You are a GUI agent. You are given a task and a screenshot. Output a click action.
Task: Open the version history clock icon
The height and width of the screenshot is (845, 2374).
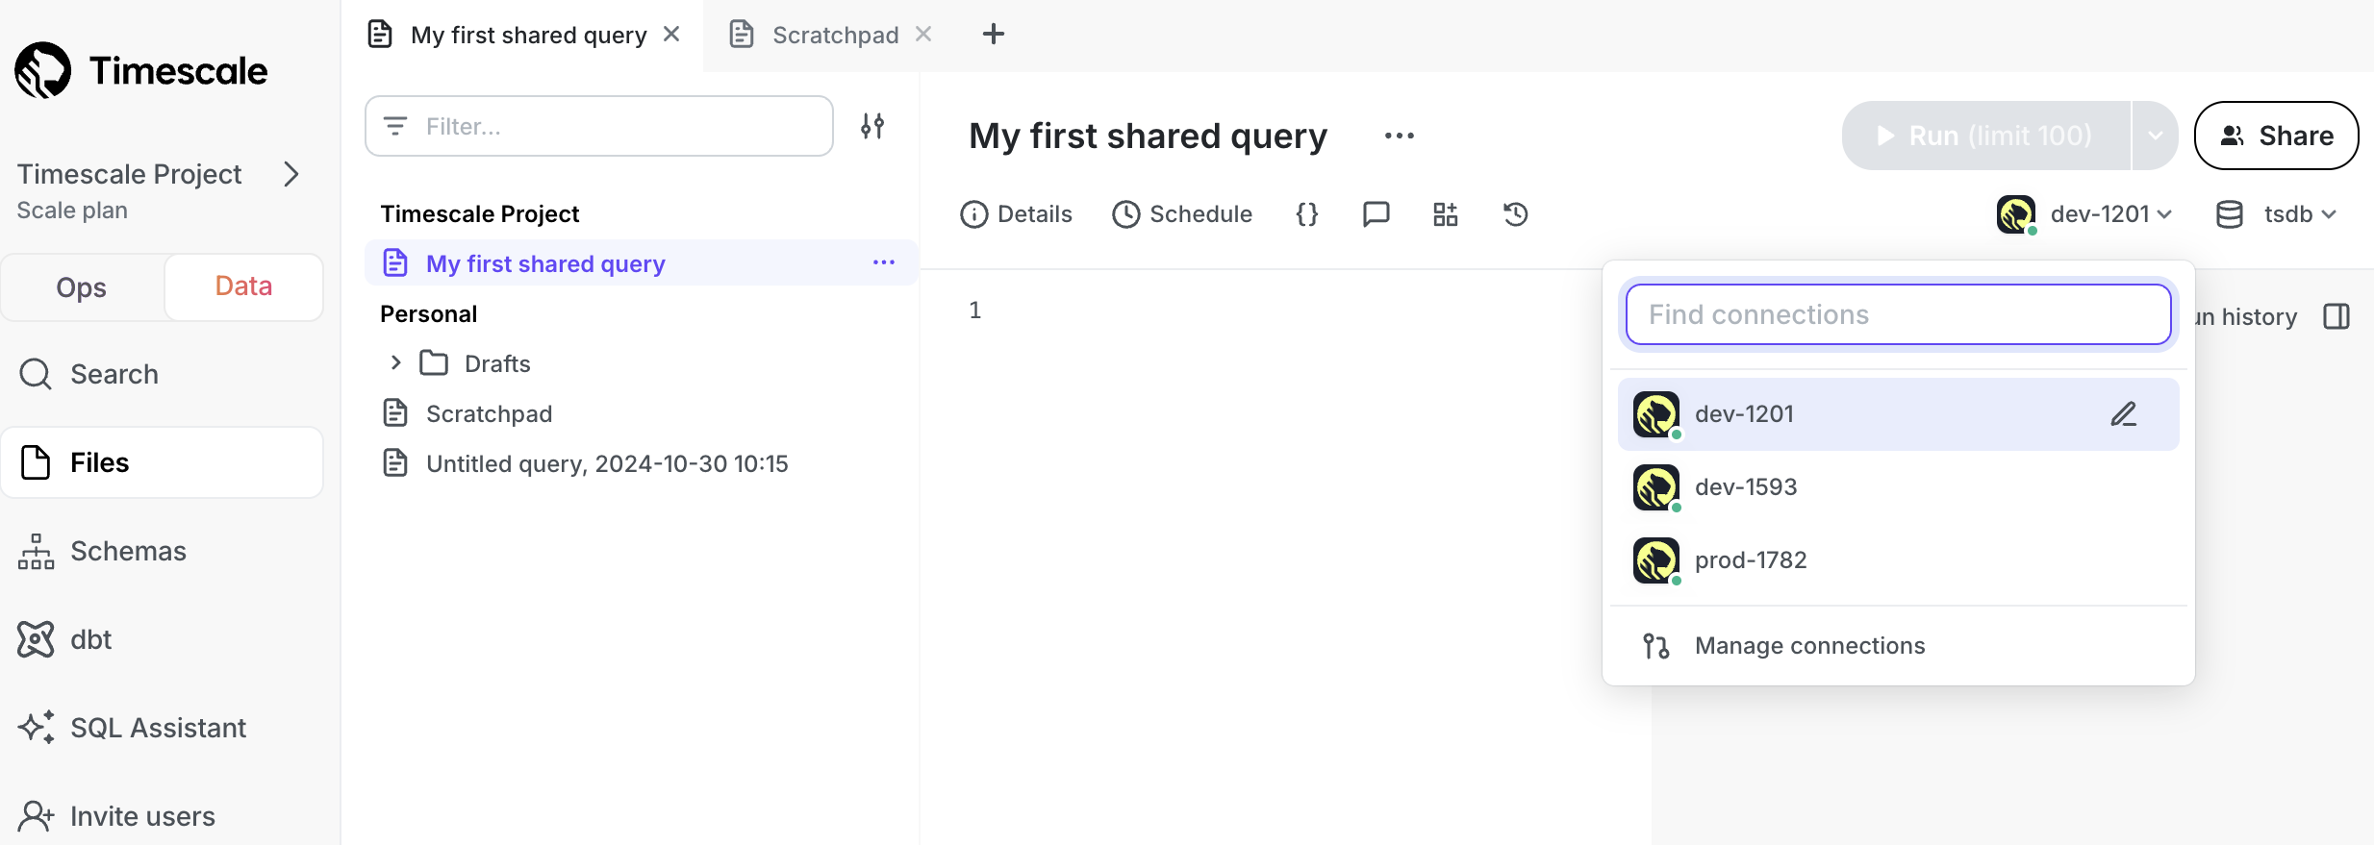[1516, 213]
